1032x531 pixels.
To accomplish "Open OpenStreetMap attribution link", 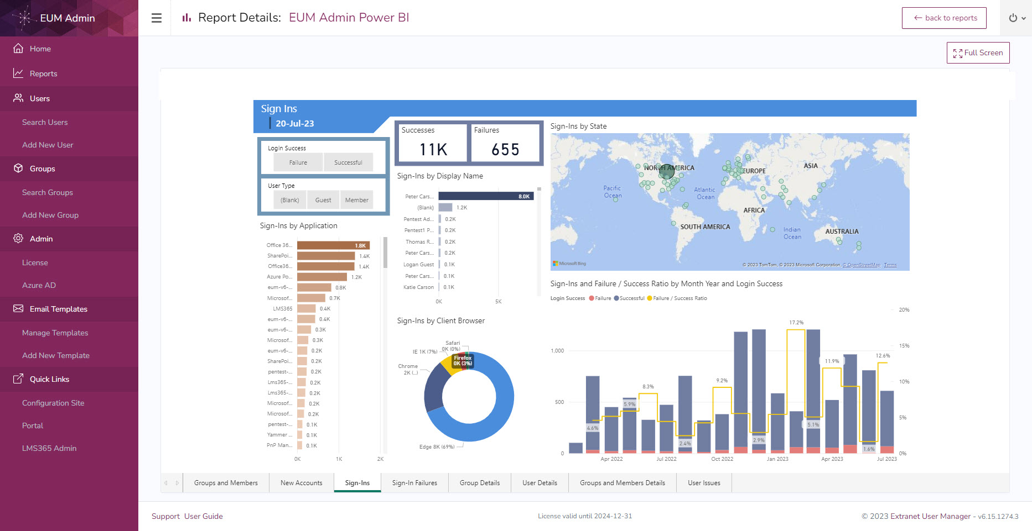I will pos(862,265).
